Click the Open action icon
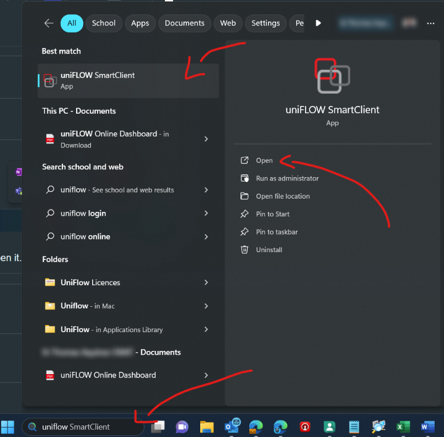Image resolution: width=444 pixels, height=437 pixels. (x=244, y=161)
